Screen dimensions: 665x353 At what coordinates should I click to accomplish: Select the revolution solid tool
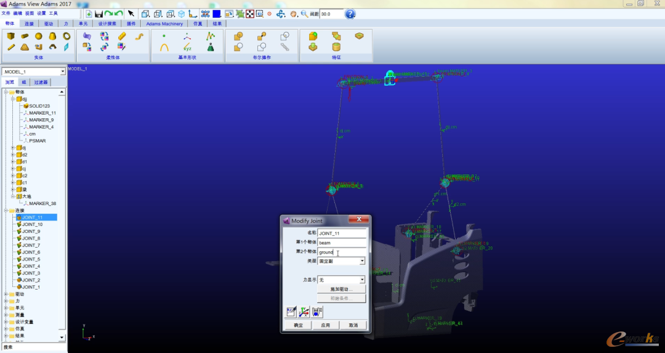coord(52,47)
